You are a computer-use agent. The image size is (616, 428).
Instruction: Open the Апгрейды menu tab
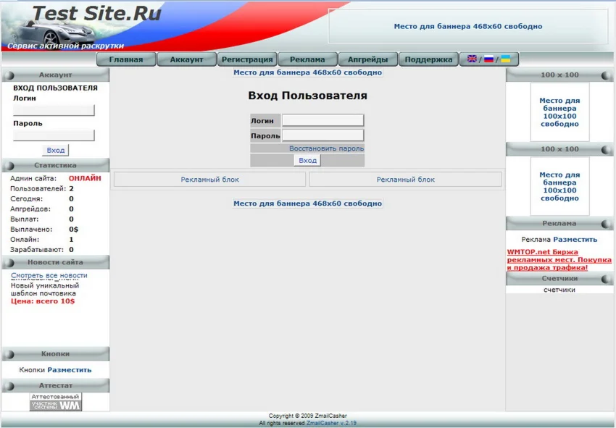(368, 59)
